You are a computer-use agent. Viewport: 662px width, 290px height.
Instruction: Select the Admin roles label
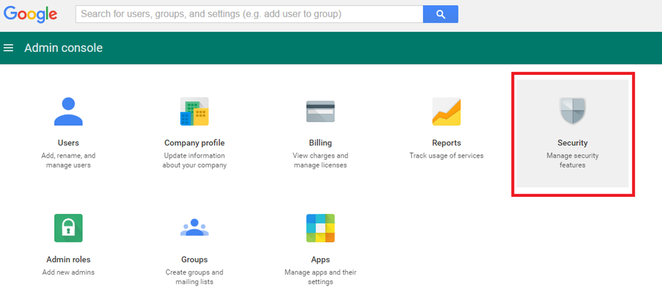pyautogui.click(x=68, y=260)
